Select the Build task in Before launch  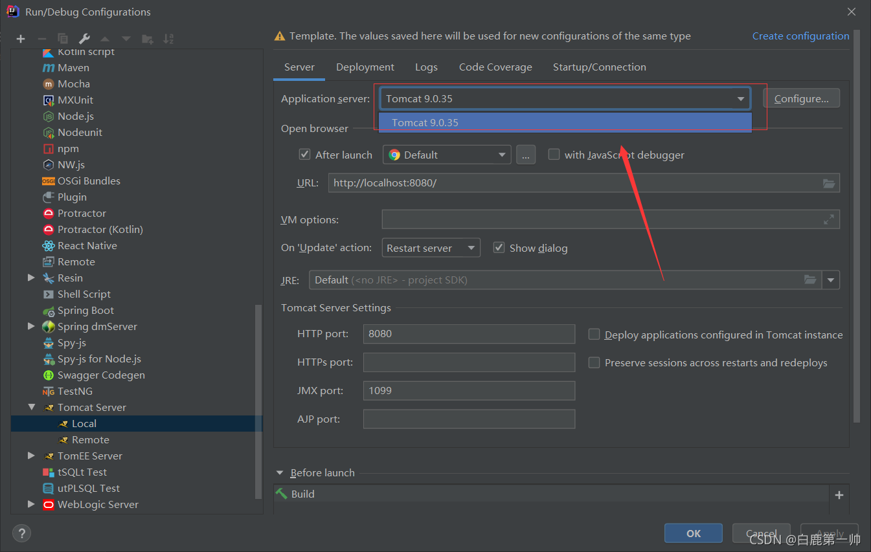[551, 494]
